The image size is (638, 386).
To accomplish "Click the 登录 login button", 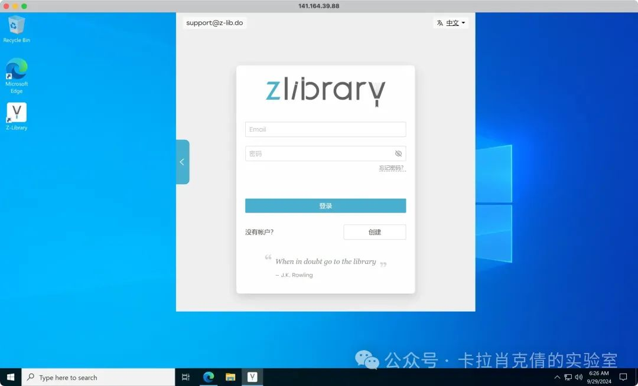I will click(325, 206).
